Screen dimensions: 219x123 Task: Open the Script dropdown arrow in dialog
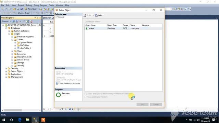[93, 15]
